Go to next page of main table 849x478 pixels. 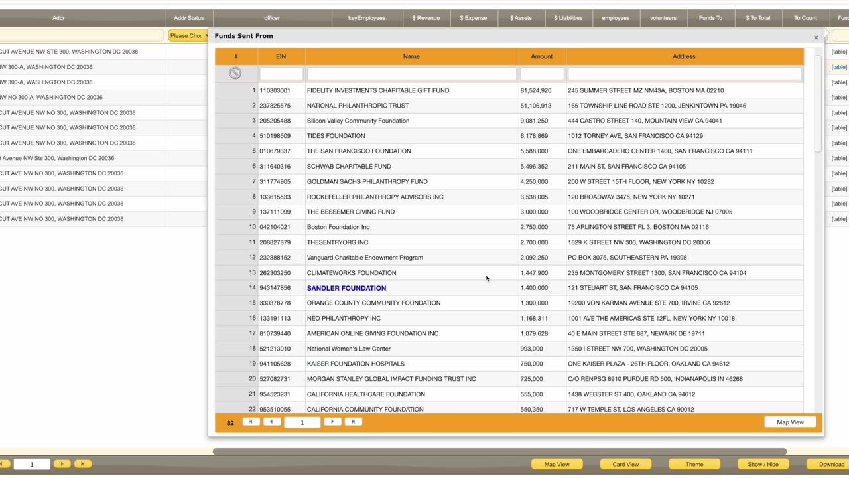[x=62, y=464]
